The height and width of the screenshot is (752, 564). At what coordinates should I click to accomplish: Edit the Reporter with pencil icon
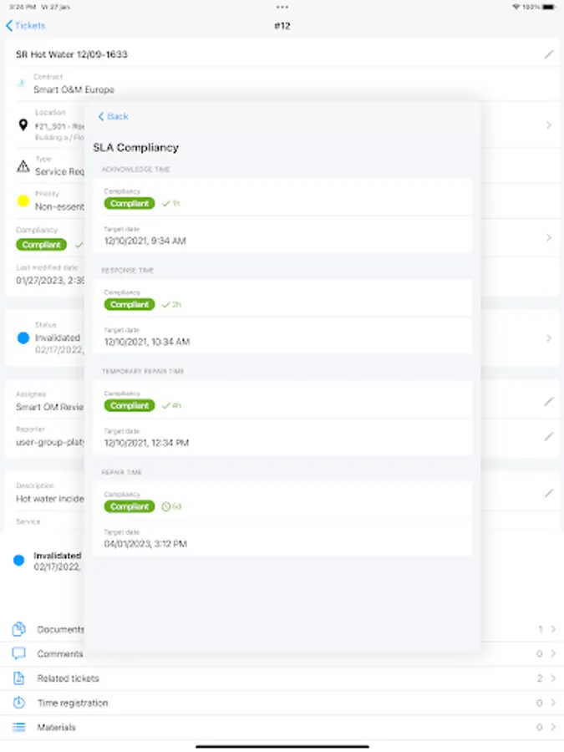[x=549, y=436]
